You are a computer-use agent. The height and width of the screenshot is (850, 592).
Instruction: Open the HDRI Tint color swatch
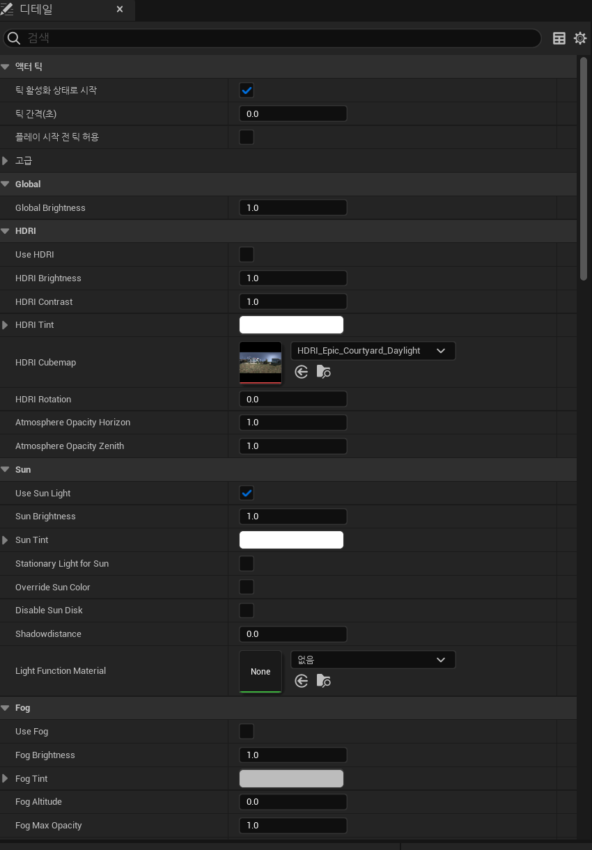[291, 325]
